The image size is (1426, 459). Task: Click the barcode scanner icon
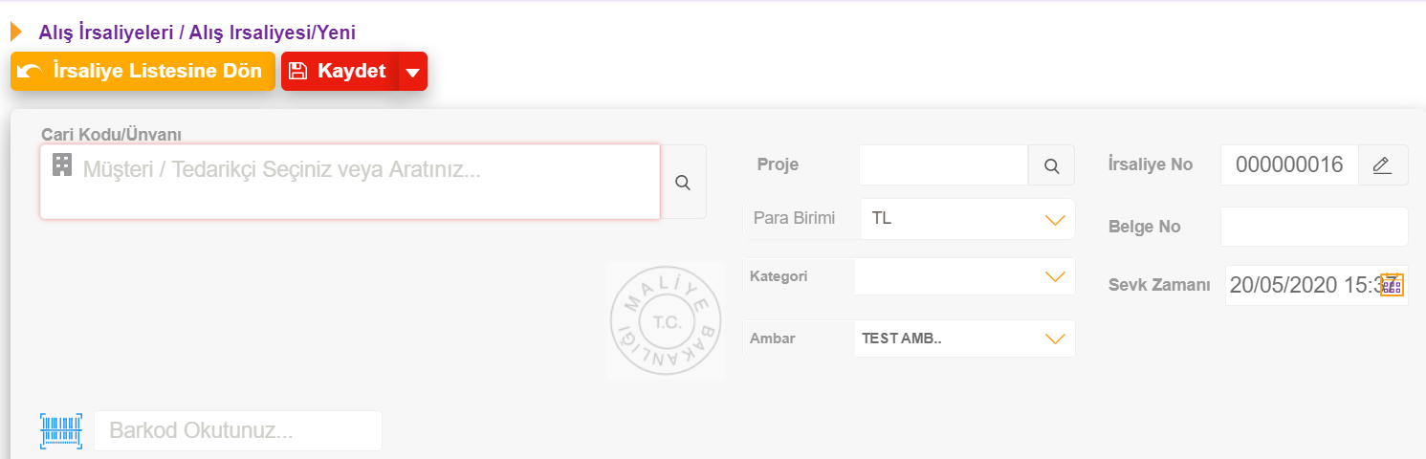[x=61, y=430]
